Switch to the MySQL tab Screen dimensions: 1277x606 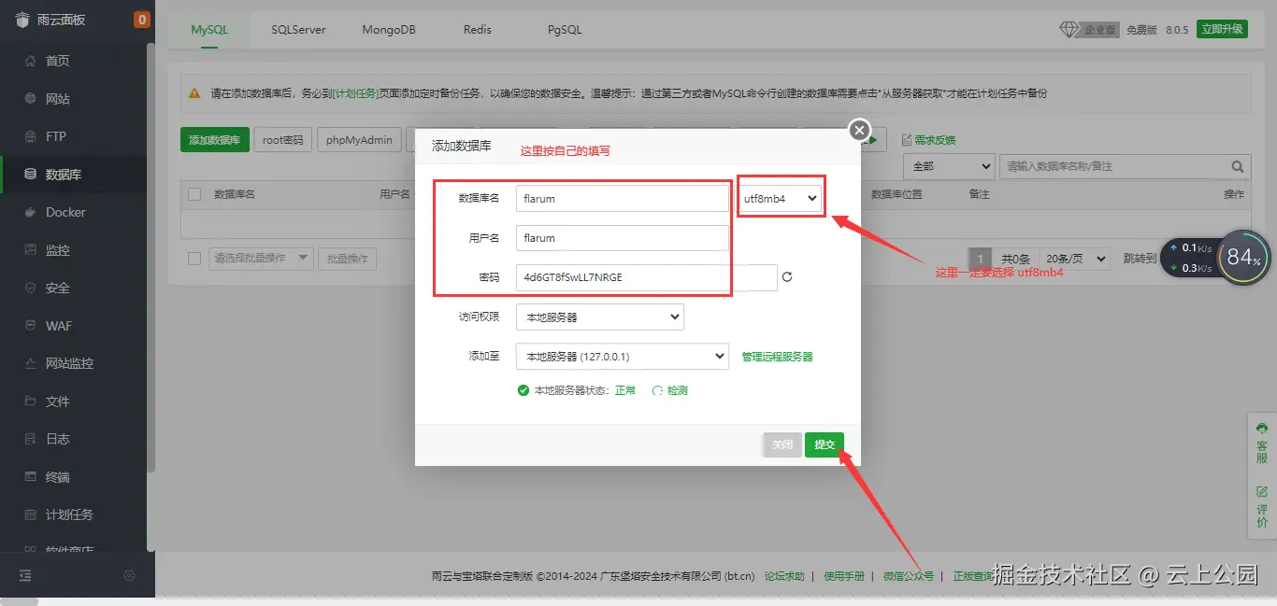(x=209, y=30)
